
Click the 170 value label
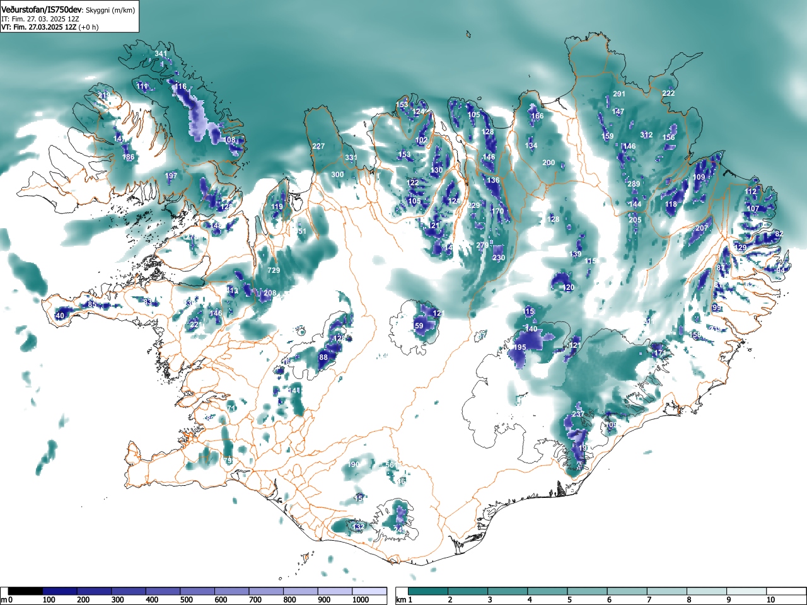pyautogui.click(x=498, y=211)
